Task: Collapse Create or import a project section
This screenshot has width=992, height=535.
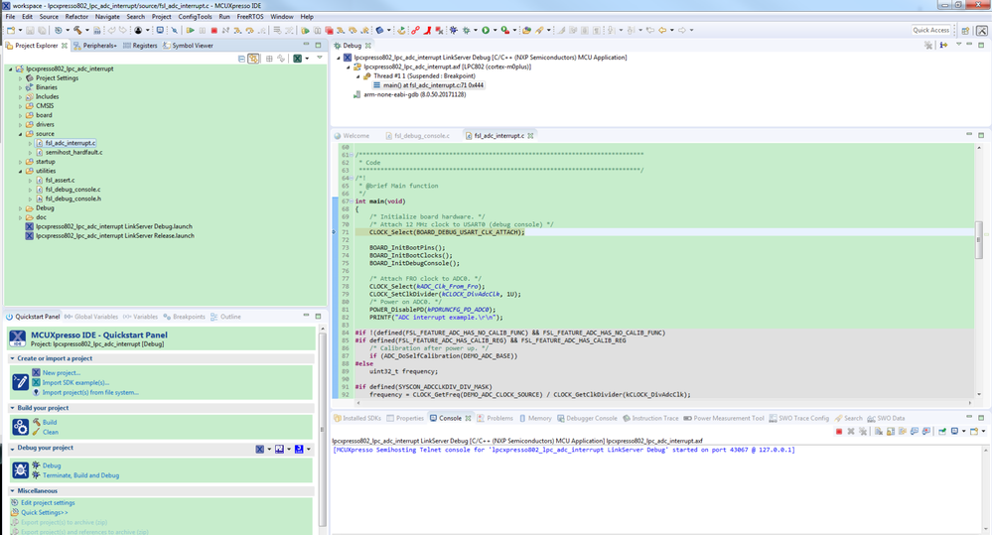Action: pos(12,358)
